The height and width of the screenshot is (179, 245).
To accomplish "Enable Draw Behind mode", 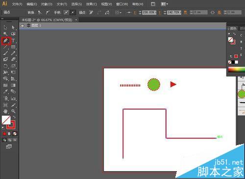I will [x=10, y=140].
